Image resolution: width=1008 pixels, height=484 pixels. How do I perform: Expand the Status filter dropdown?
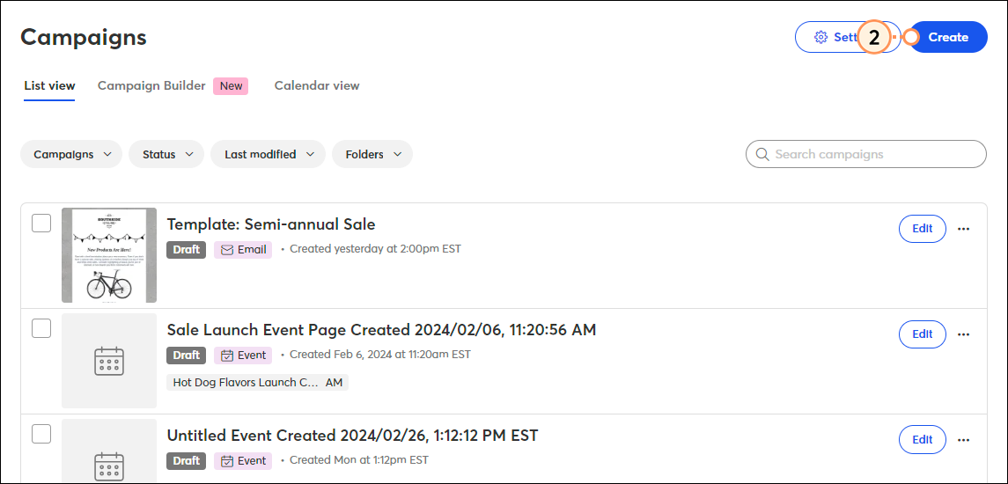pyautogui.click(x=166, y=154)
